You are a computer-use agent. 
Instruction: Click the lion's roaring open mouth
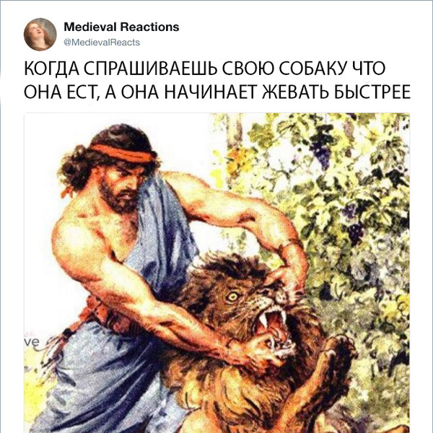click(x=272, y=323)
